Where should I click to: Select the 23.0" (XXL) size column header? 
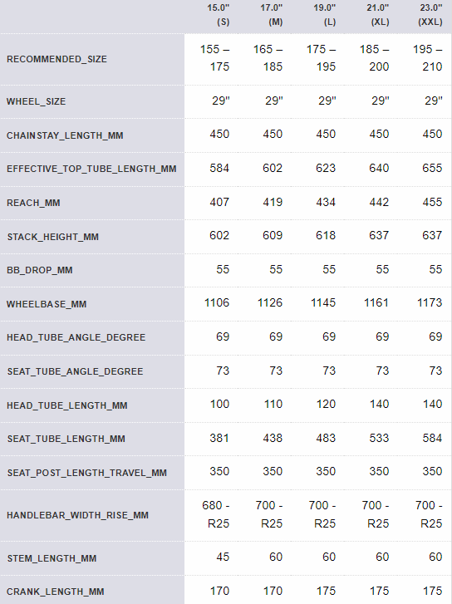(430, 15)
